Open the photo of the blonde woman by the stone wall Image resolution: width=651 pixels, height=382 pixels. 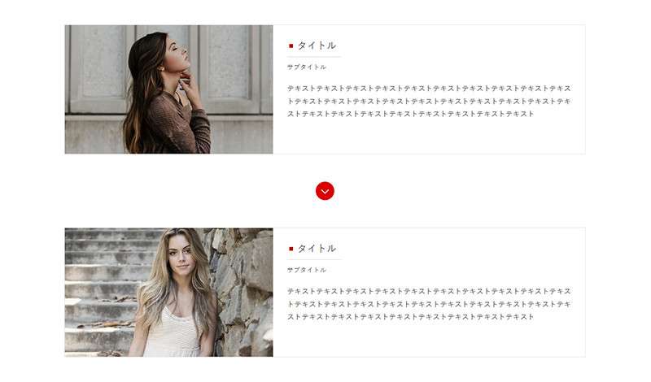click(x=169, y=292)
